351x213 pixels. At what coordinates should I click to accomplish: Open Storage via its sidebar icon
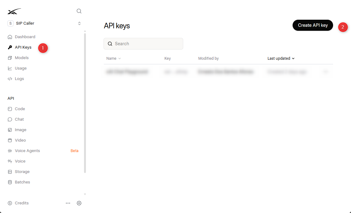coord(10,172)
